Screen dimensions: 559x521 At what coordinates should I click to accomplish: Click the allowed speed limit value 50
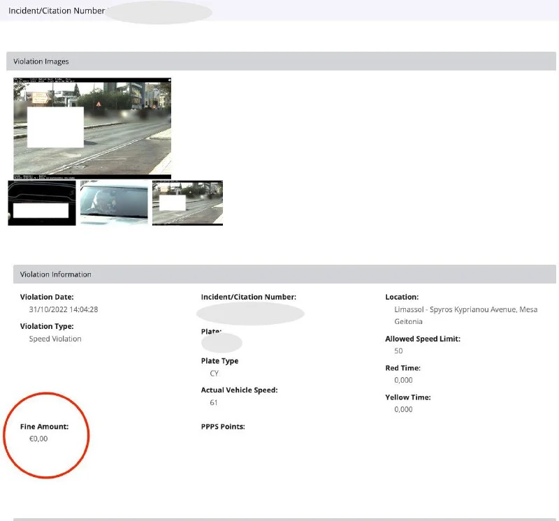398,351
